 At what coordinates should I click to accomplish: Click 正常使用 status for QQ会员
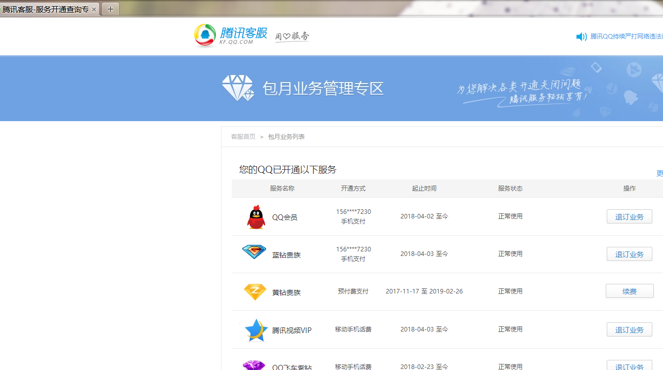coord(510,216)
